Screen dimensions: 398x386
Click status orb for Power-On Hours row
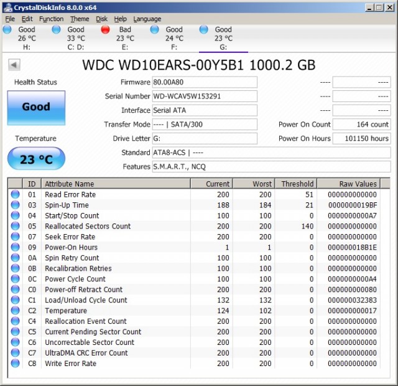(x=15, y=247)
